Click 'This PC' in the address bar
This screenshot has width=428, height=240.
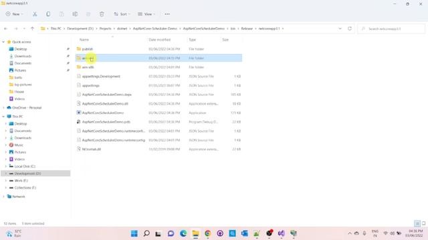pos(56,29)
